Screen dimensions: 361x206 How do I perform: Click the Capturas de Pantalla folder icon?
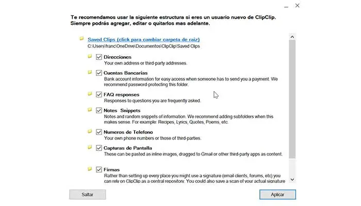[90, 147]
